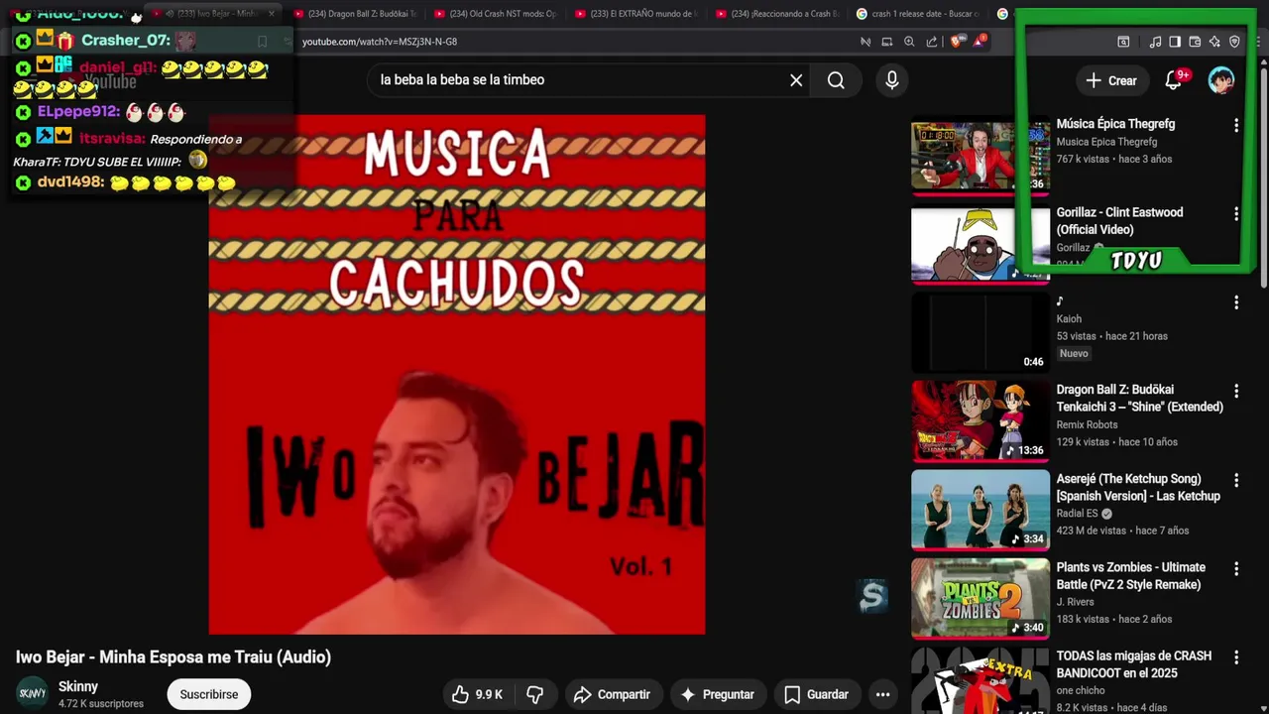Click the share page icon in address bar

(x=932, y=42)
